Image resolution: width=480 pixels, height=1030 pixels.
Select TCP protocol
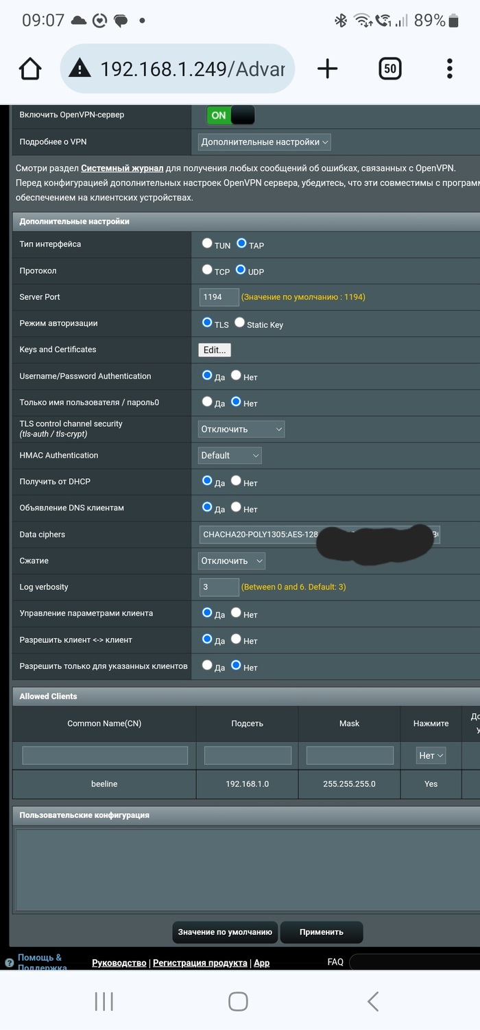(x=207, y=270)
